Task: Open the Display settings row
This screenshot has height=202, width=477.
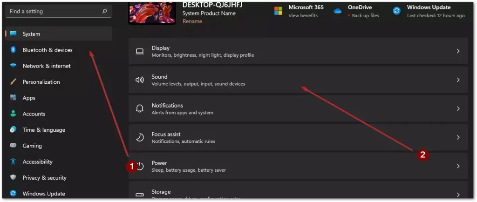Action: 298,51
